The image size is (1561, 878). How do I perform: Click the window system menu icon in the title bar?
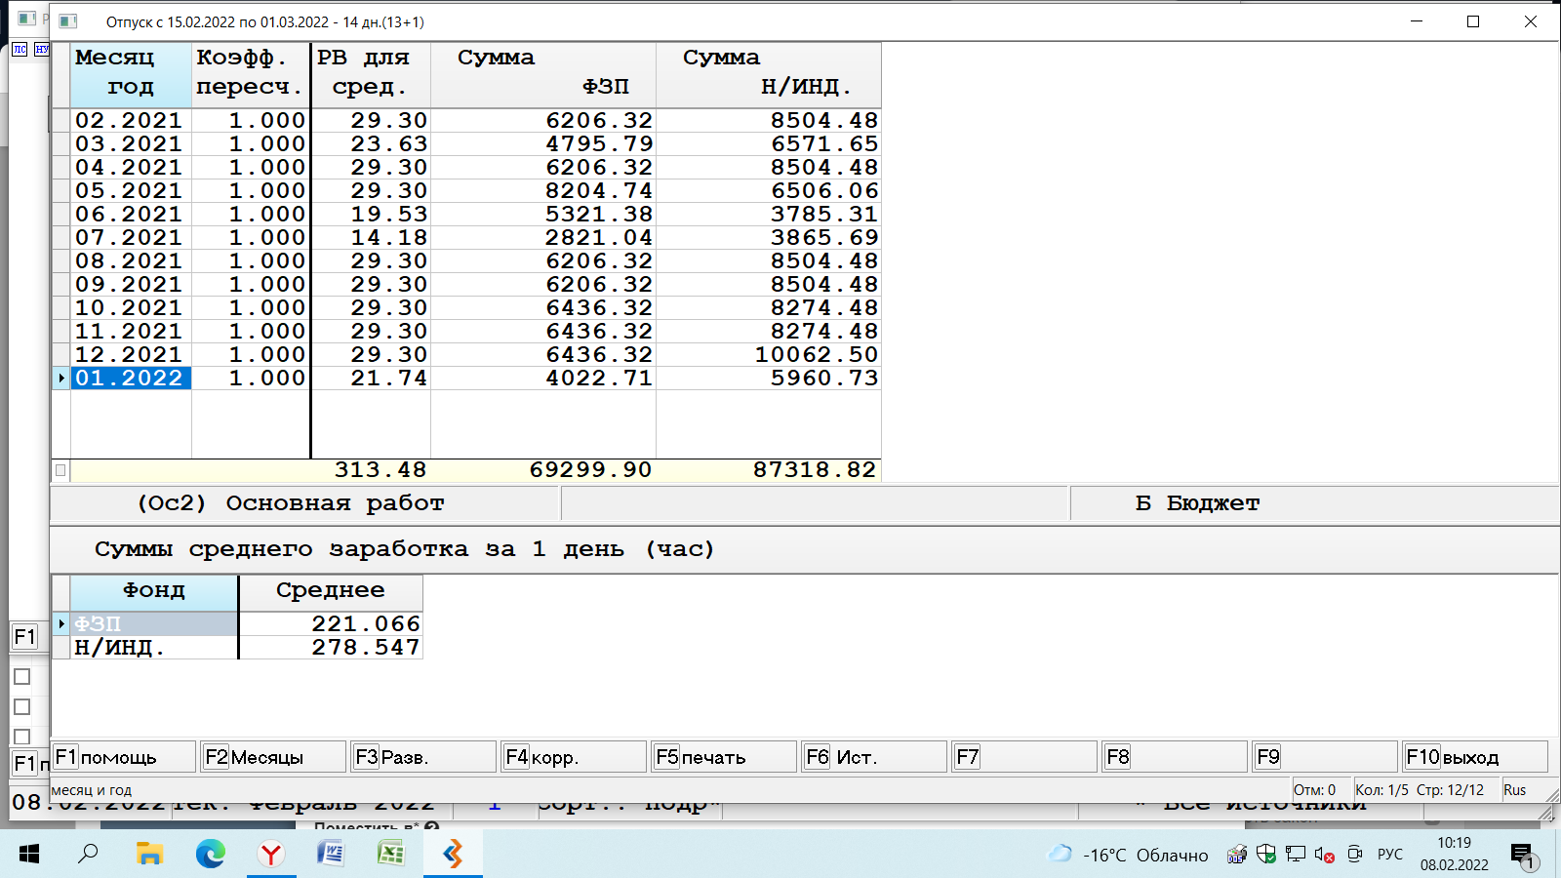68,21
